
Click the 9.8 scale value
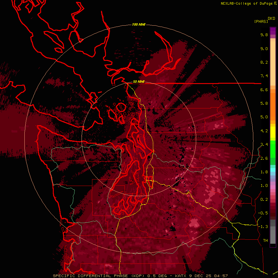coord(264,35)
